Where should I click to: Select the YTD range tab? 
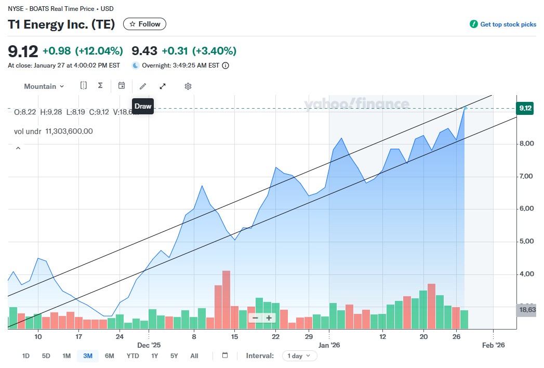click(x=132, y=356)
